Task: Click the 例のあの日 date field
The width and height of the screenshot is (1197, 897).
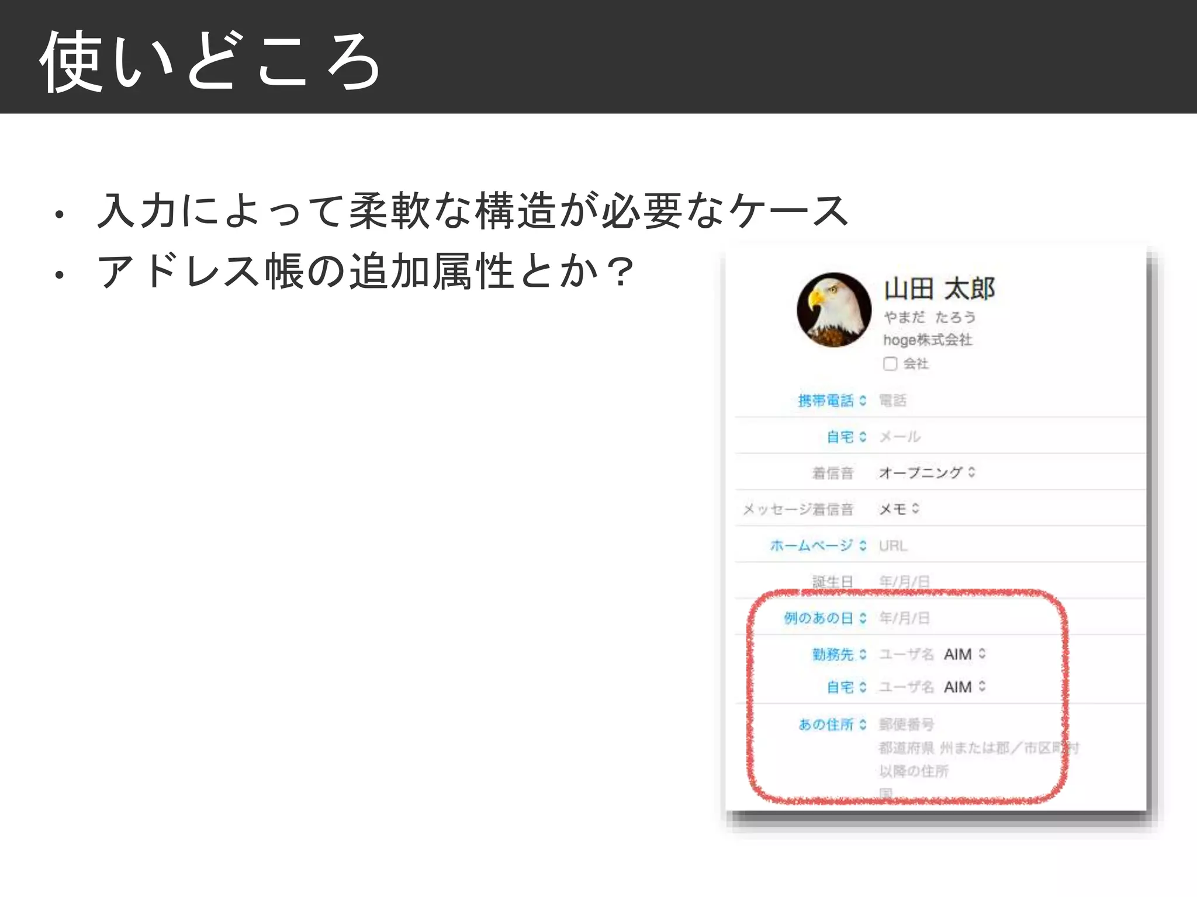Action: pos(904,618)
